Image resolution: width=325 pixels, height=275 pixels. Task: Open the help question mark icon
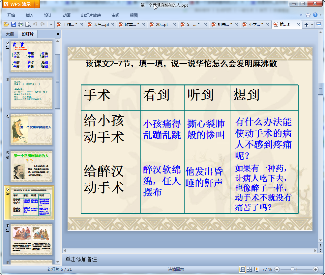315,15
